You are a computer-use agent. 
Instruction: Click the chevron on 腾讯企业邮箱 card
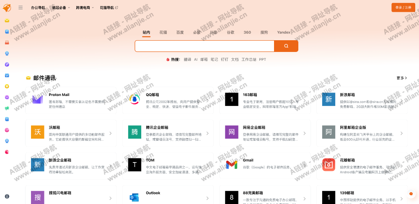[x=207, y=133]
